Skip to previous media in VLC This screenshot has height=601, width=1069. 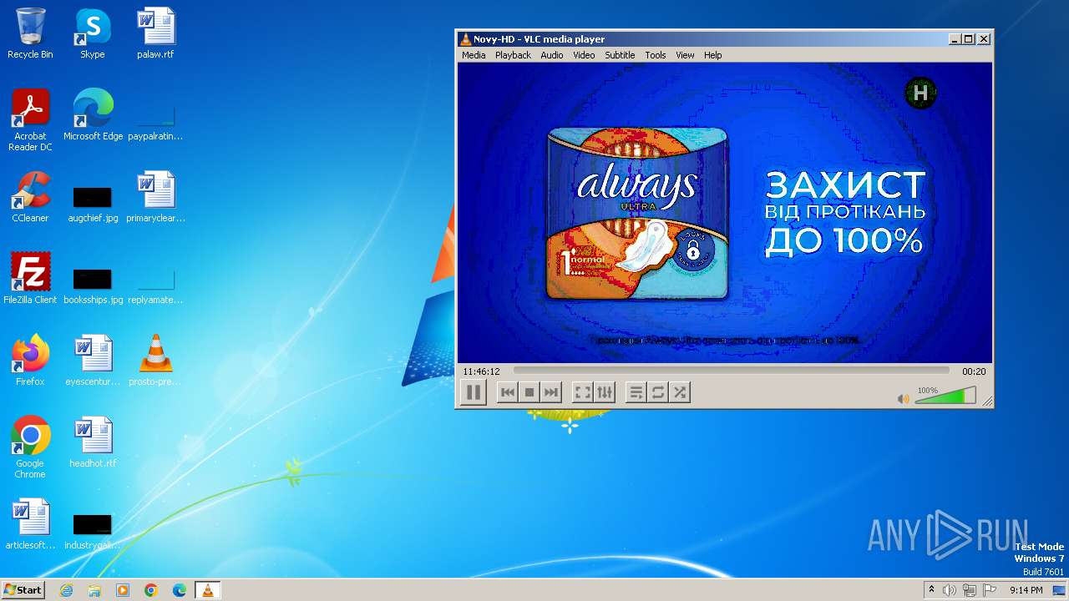[507, 392]
